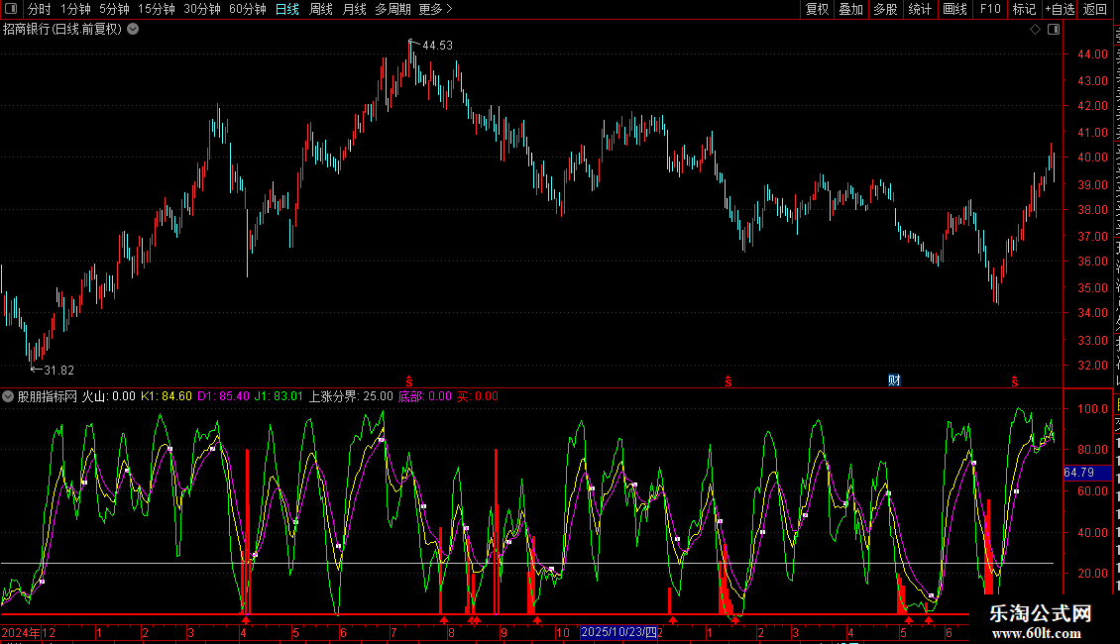Image resolution: width=1120 pixels, height=644 pixels.
Task: Click the 44.53 high price label
Action: [x=437, y=45]
